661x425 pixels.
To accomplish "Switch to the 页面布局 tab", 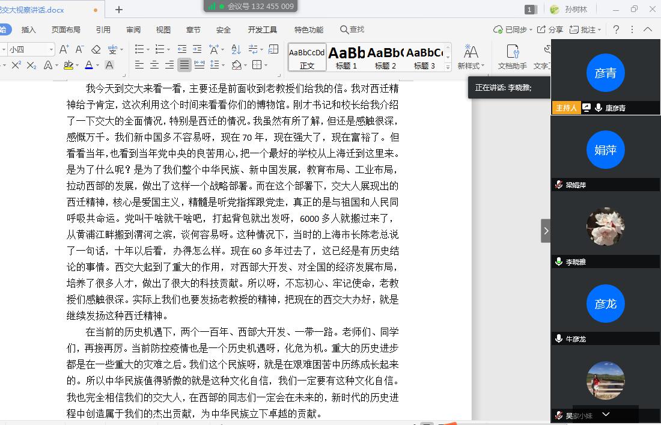I will pyautogui.click(x=65, y=29).
